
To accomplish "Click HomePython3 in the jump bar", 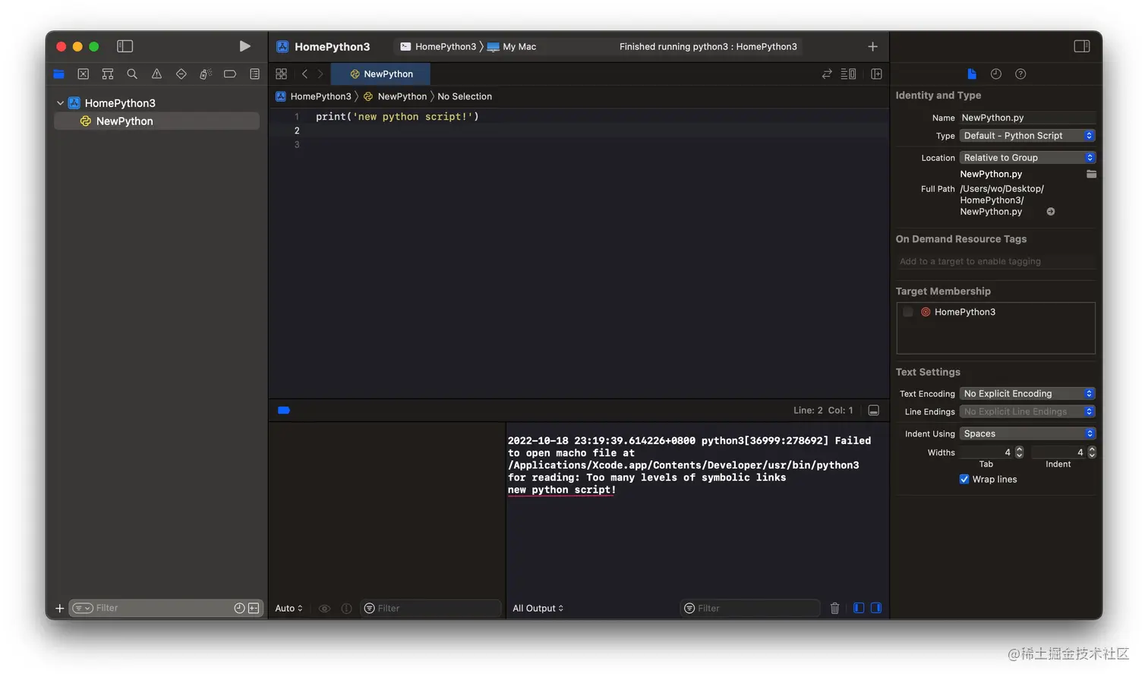I will [x=314, y=96].
